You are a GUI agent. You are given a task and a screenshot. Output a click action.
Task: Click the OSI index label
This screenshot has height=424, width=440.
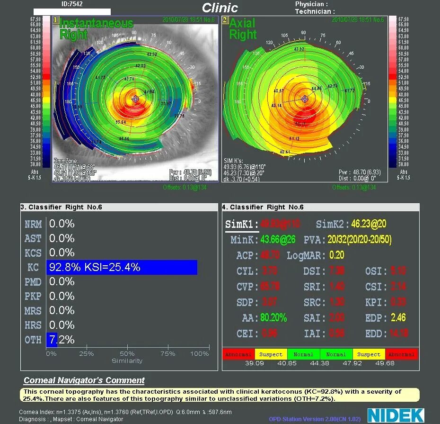376,271
